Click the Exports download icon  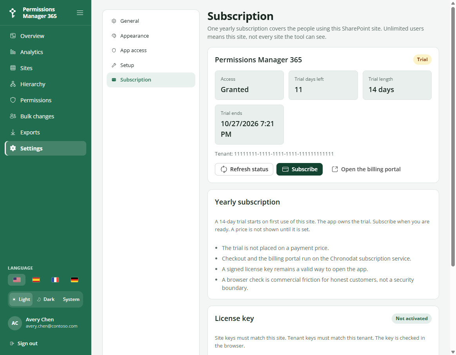[x=13, y=132]
